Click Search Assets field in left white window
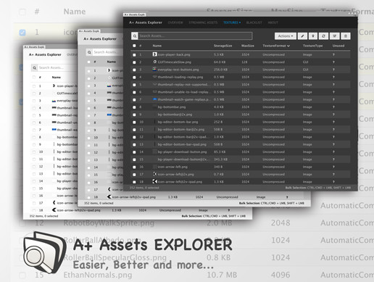Screen dimensions: 374x282 point(57,67)
